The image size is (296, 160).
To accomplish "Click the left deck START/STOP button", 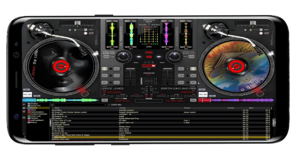I will 28,94.
